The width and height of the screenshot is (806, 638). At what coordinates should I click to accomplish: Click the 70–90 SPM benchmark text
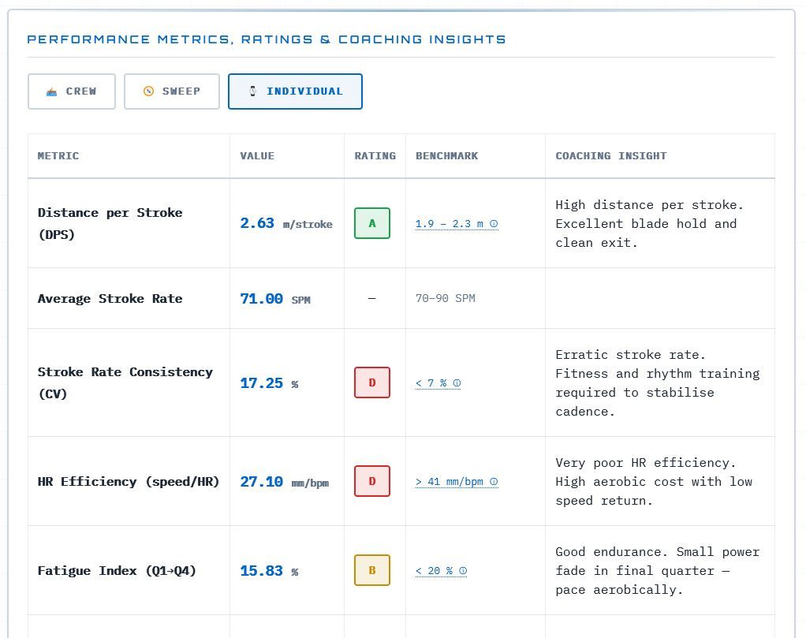point(445,298)
